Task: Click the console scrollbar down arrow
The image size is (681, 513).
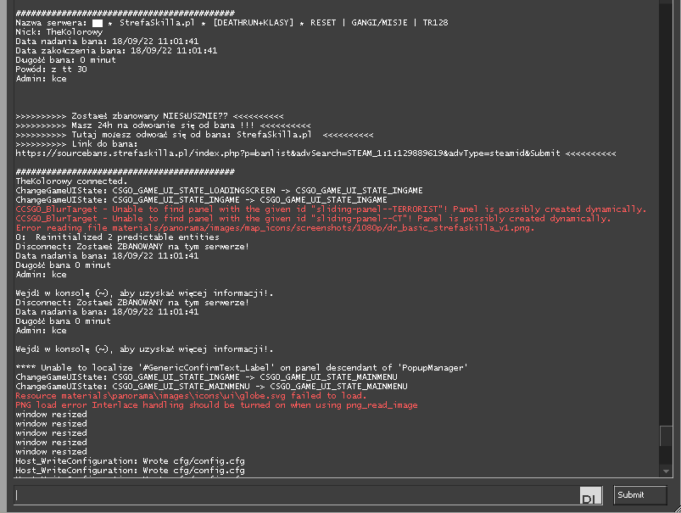Action: tap(666, 471)
